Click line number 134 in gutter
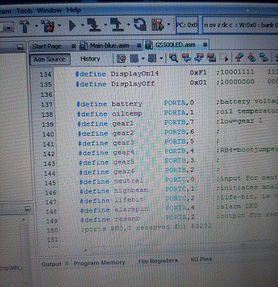The width and height of the screenshot is (278, 287). click(45, 75)
